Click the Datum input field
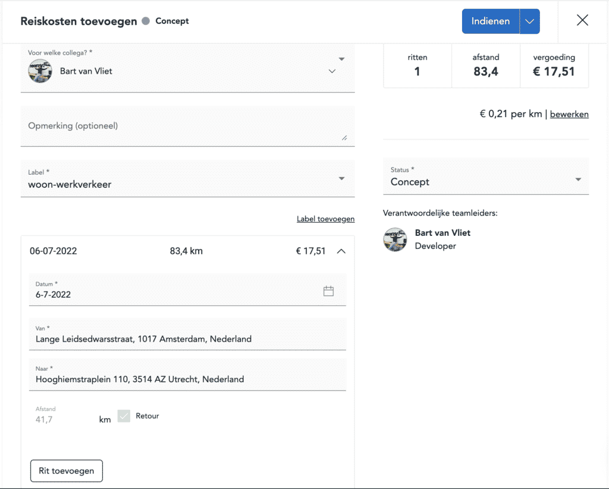The height and width of the screenshot is (489, 609). click(172, 294)
